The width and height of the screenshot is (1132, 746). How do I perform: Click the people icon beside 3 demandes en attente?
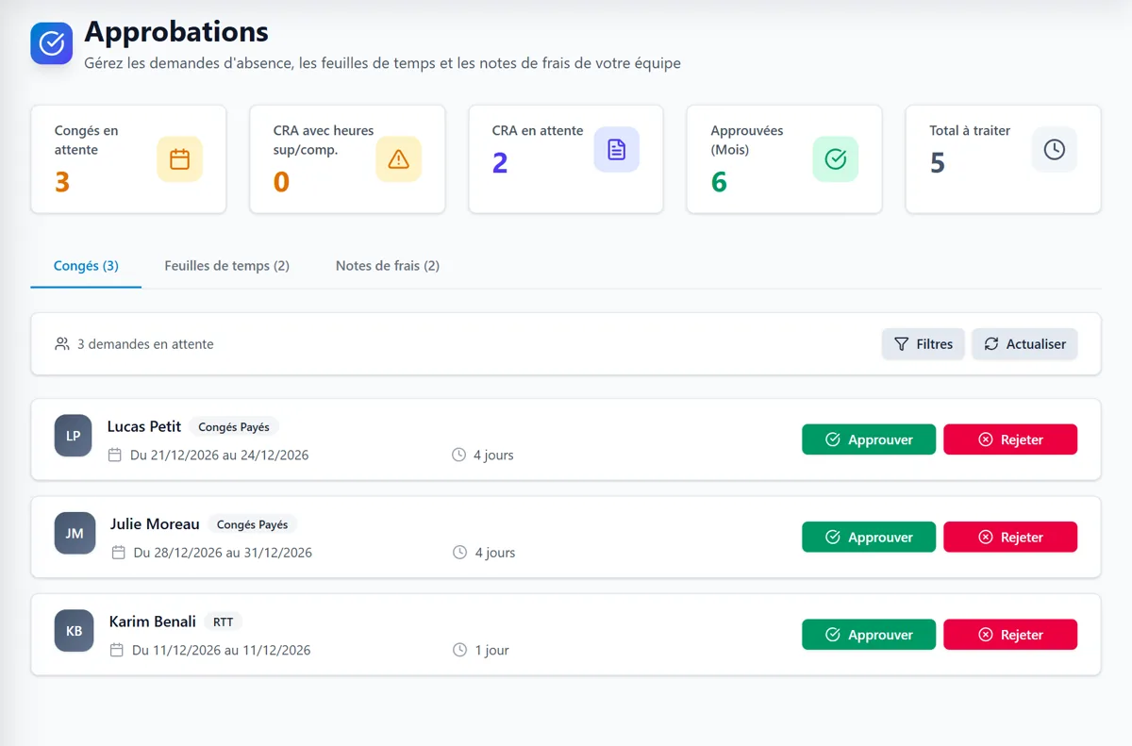coord(62,344)
